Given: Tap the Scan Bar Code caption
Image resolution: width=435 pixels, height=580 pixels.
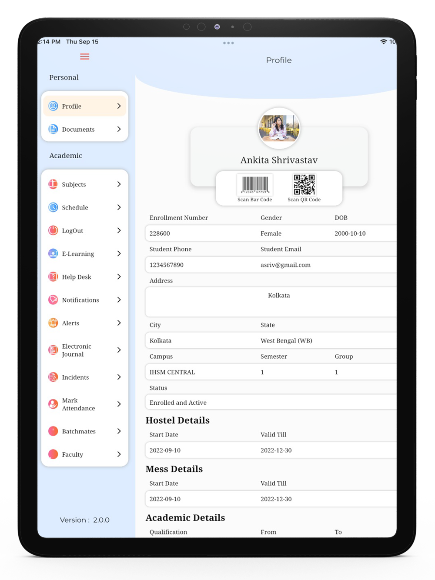Looking at the screenshot, I should pos(255,200).
